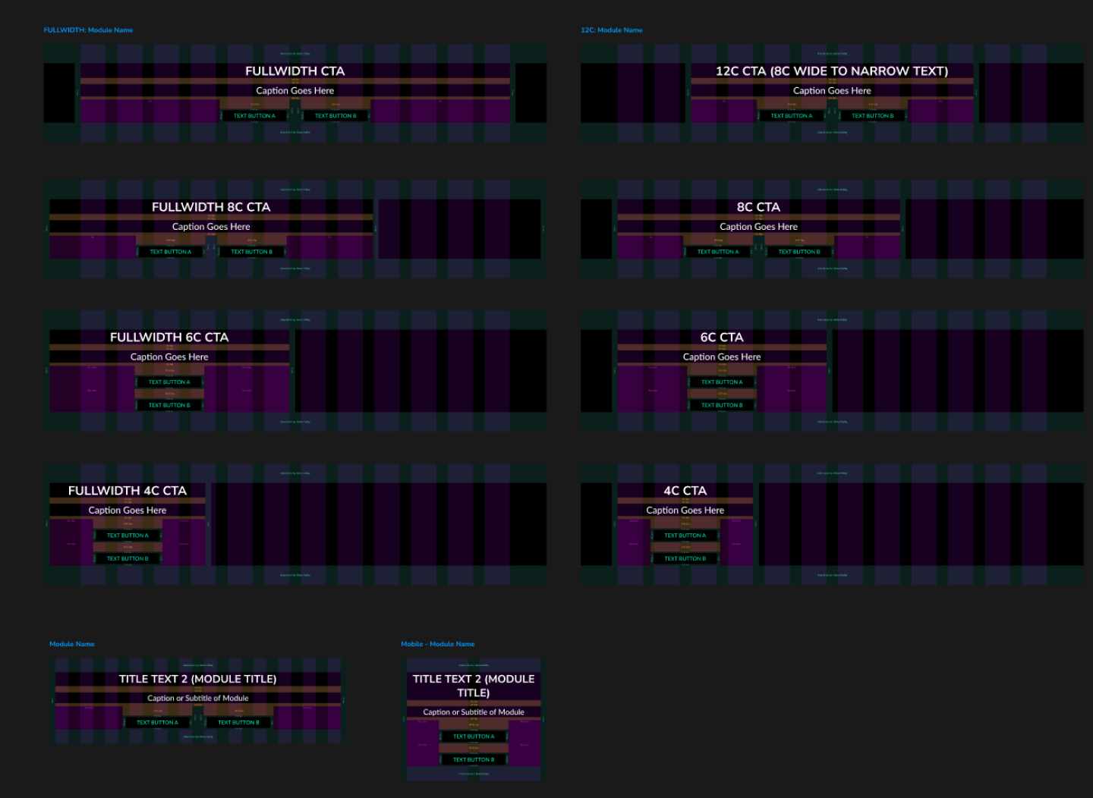Click Text Button B in the 4C CTA module
Viewport: 1093px width, 798px height.
[x=685, y=558]
